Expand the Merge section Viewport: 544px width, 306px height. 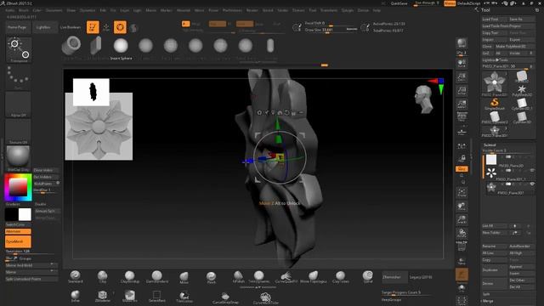488,301
